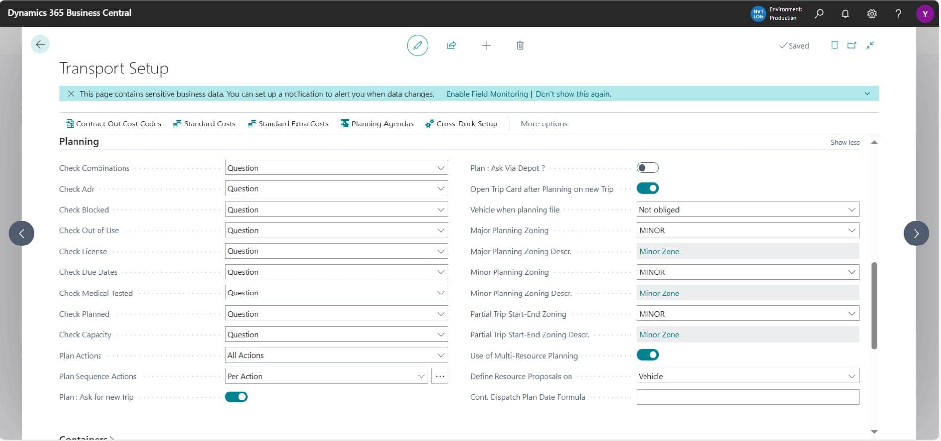The image size is (941, 441).
Task: Click the scroll down arrow
Action: 874,432
